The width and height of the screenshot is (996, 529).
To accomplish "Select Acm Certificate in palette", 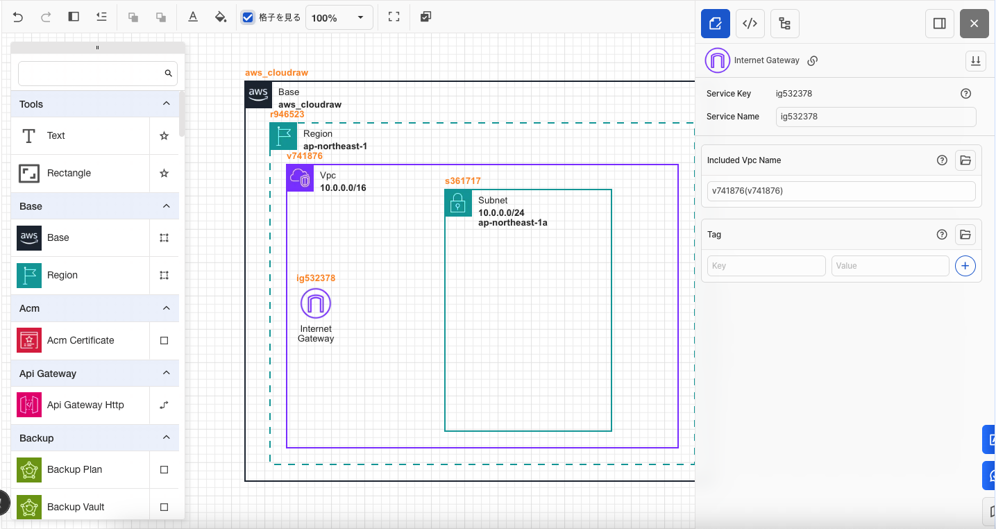I will tap(81, 340).
